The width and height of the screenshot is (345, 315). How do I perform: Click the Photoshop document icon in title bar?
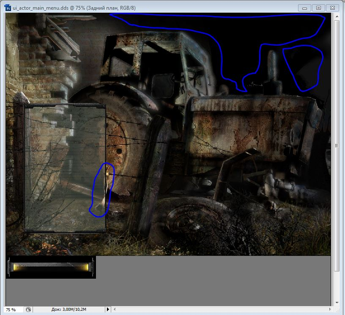(x=8, y=8)
